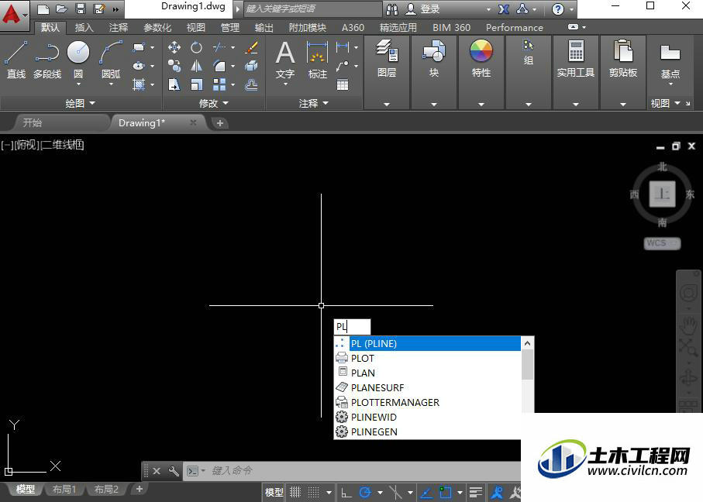Click the Table icon in annotation panel
Screen dimensions: 703x502
coord(343,84)
